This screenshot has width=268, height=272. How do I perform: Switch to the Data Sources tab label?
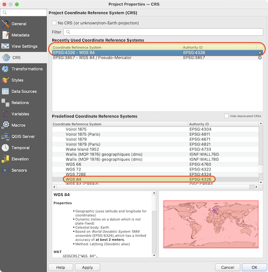coord(24,91)
